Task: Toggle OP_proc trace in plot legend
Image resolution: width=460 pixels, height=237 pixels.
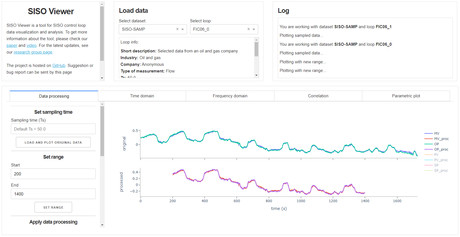Action: 436,149
